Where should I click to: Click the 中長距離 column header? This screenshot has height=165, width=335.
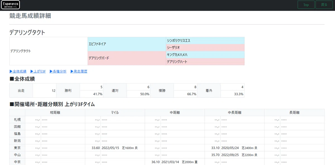(234, 113)
